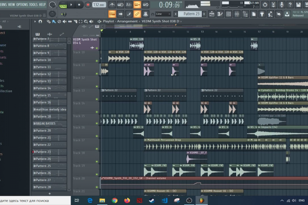
Task: Open the plugin picker plug icon
Action: [x=262, y=14]
